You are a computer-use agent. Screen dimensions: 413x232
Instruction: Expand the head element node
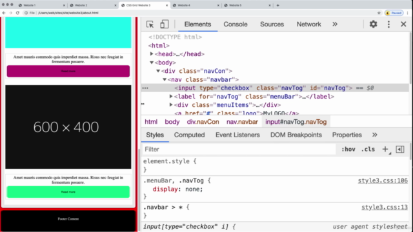point(152,54)
